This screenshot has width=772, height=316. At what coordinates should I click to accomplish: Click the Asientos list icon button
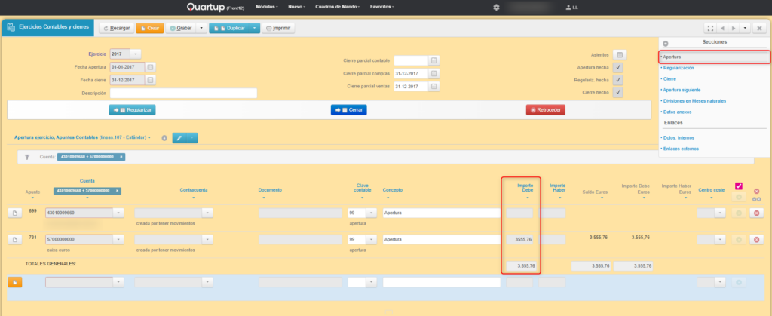pos(619,55)
